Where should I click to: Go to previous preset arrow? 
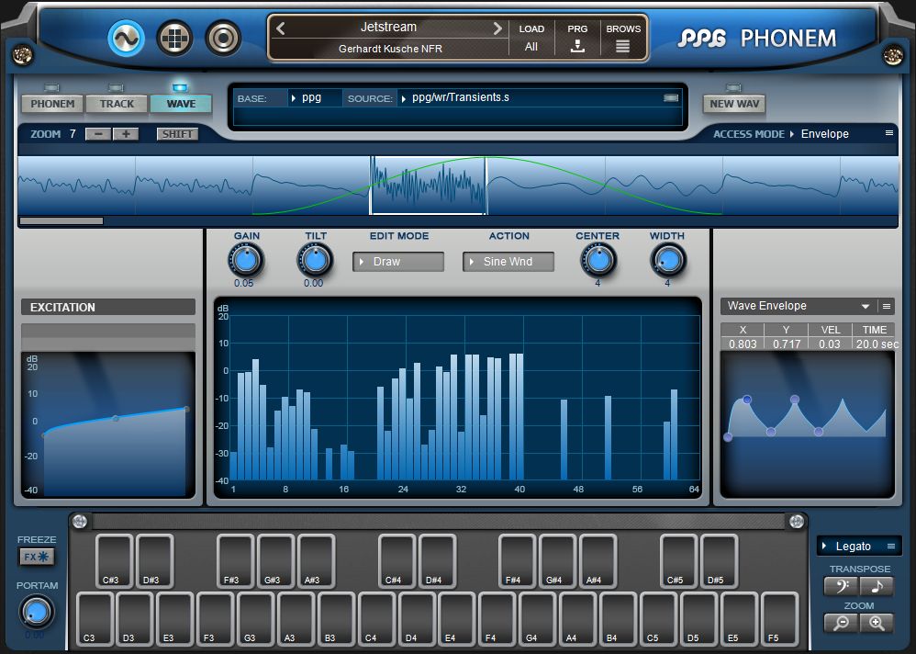[x=281, y=28]
